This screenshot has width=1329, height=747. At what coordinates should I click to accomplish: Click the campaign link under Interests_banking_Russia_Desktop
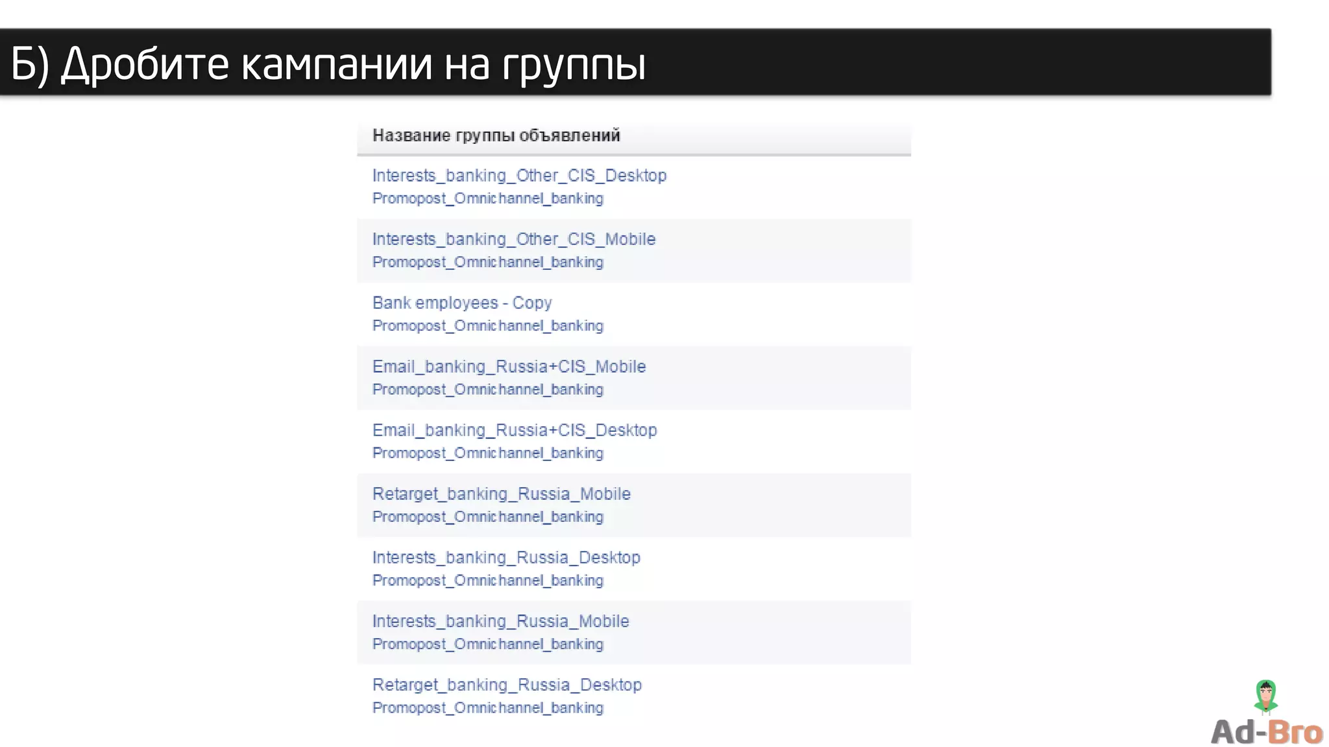click(x=487, y=580)
